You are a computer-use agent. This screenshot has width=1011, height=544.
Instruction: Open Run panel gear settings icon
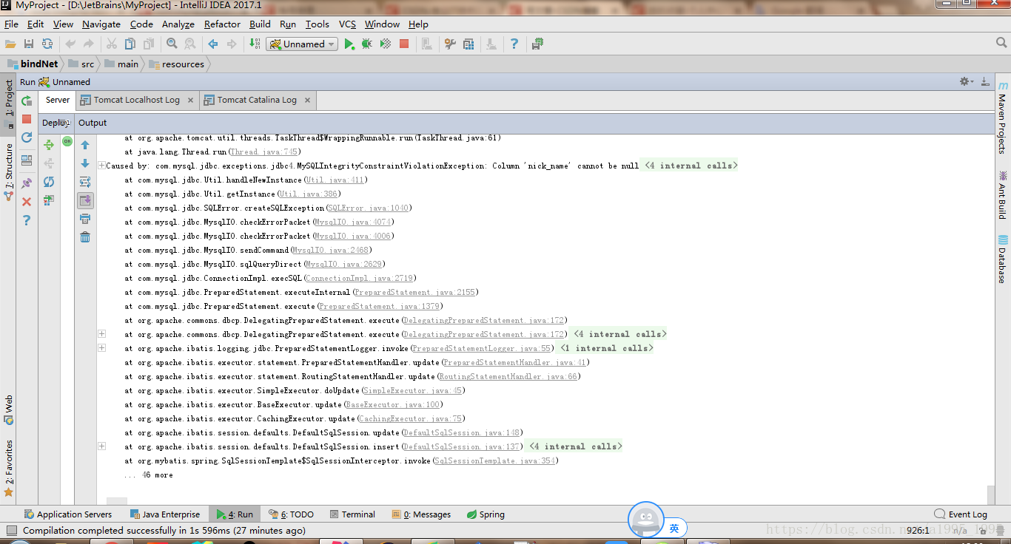click(x=965, y=81)
